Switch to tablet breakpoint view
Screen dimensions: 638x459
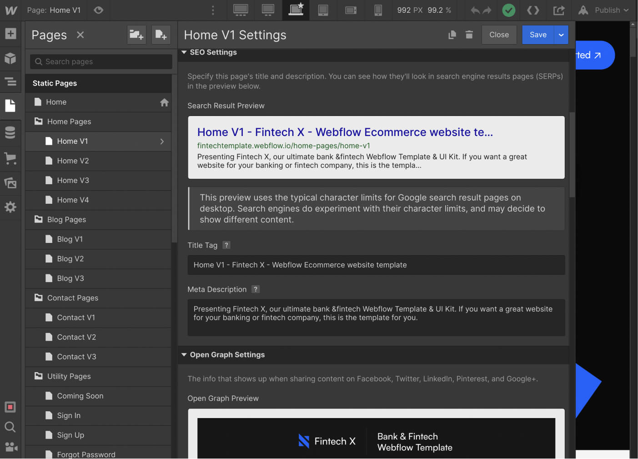tap(323, 10)
